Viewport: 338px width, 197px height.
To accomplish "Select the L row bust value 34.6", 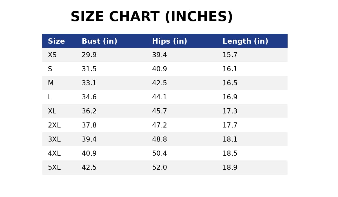I will pos(89,97).
